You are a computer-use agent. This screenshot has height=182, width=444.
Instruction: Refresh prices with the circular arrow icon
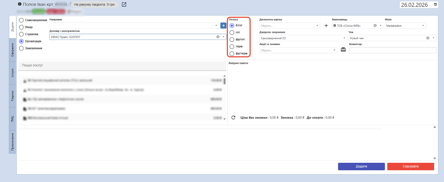233,117
